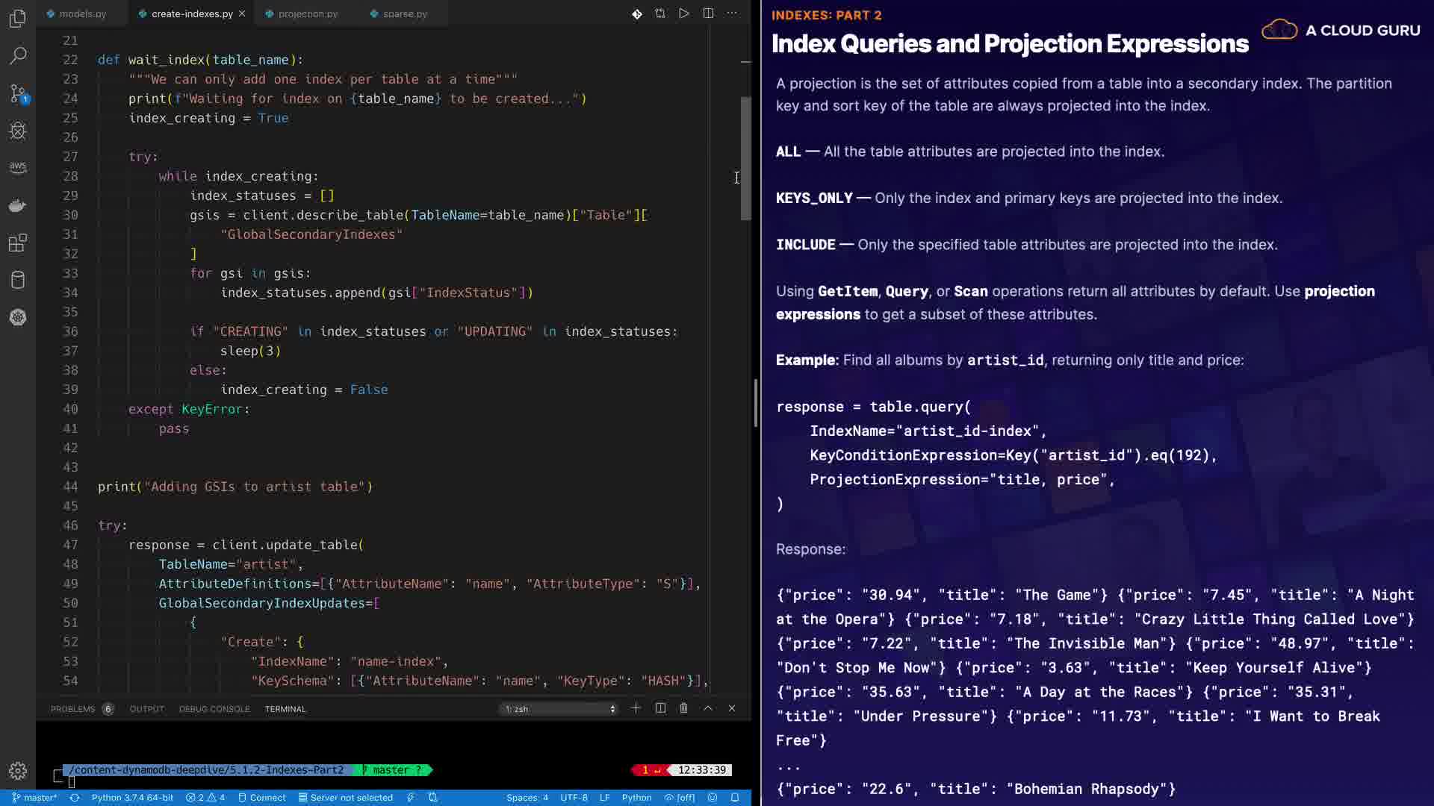Open the Search view in activity bar

(18, 55)
